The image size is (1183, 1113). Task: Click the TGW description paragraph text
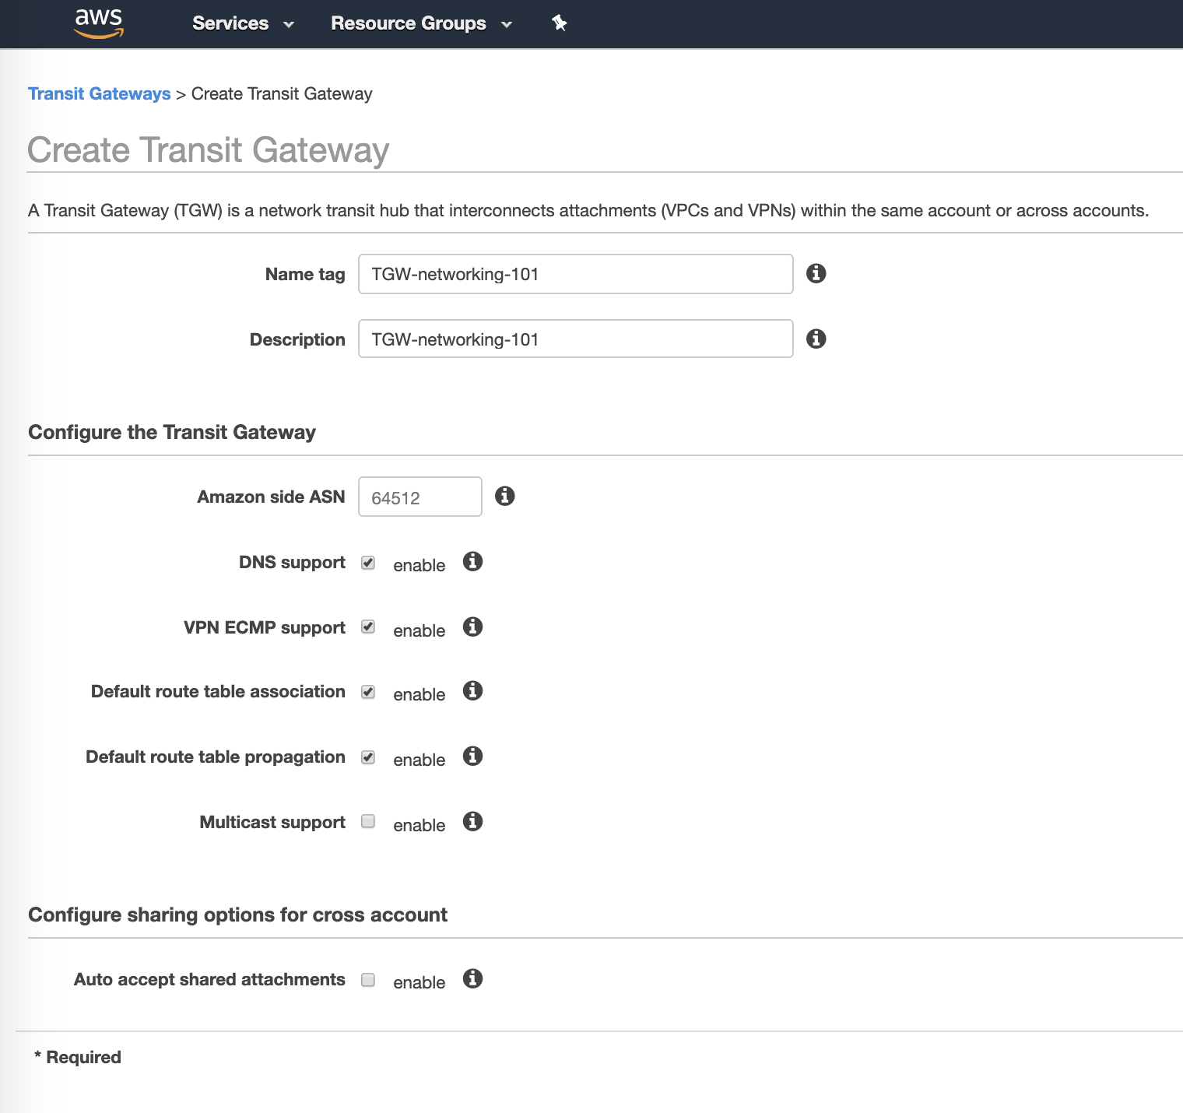(588, 210)
